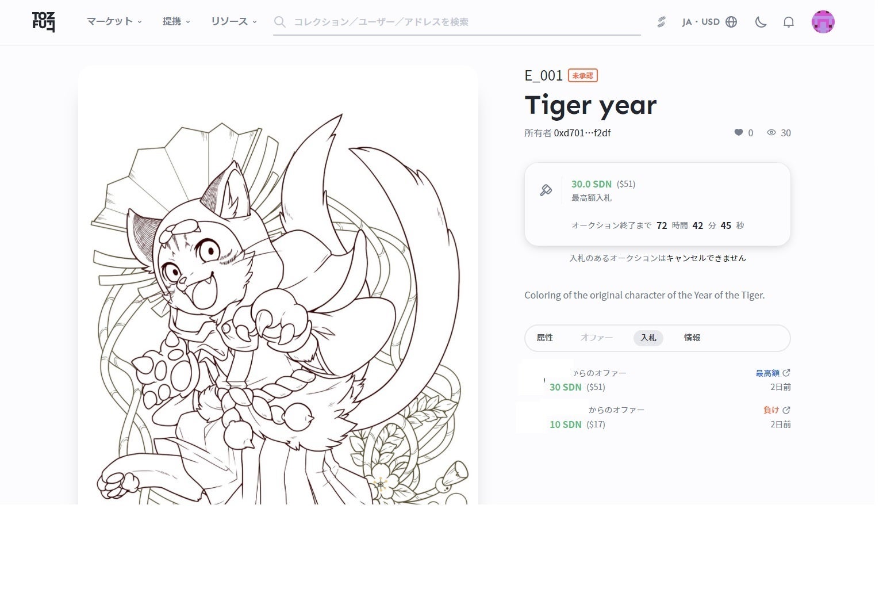Switch to the 情報 tab

(692, 338)
